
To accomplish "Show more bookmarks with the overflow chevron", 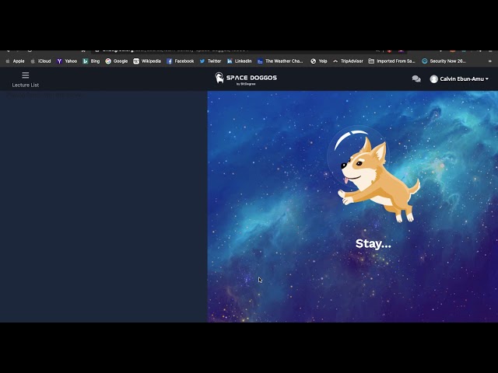I will [x=489, y=61].
